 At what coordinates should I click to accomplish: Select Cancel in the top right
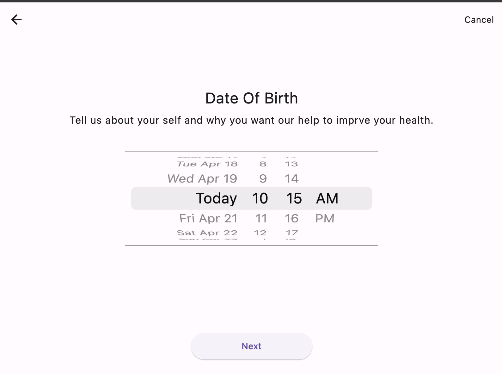click(x=479, y=20)
